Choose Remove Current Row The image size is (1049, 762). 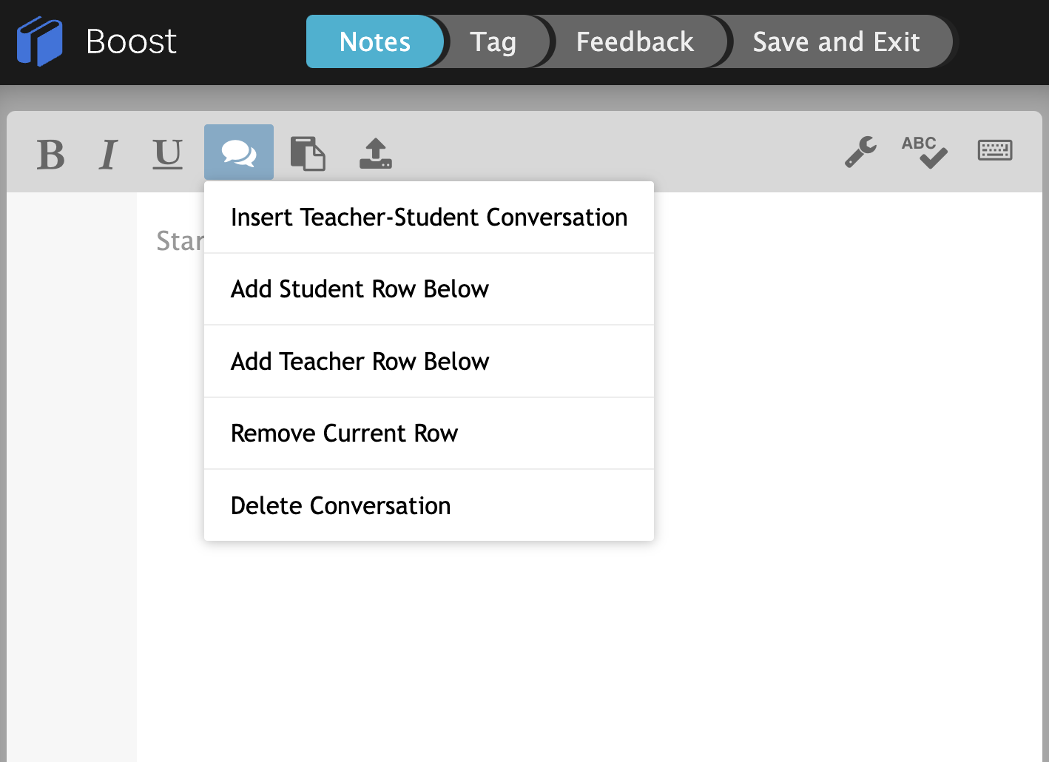[429, 434]
